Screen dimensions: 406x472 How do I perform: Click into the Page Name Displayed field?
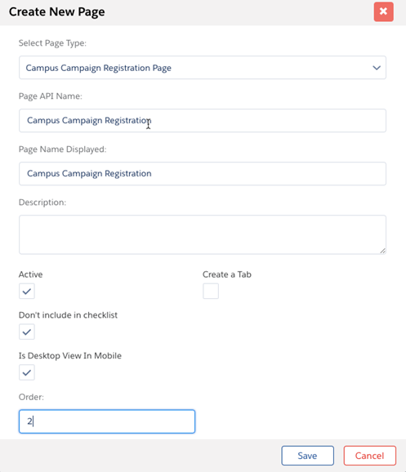tap(203, 174)
